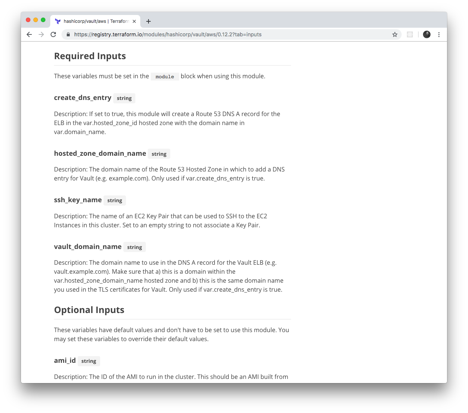
Task: Click the create_dns_entry string badge
Action: coord(124,98)
